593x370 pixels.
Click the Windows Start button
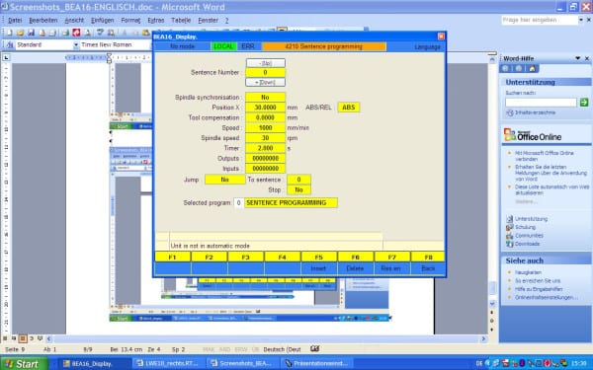click(24, 363)
